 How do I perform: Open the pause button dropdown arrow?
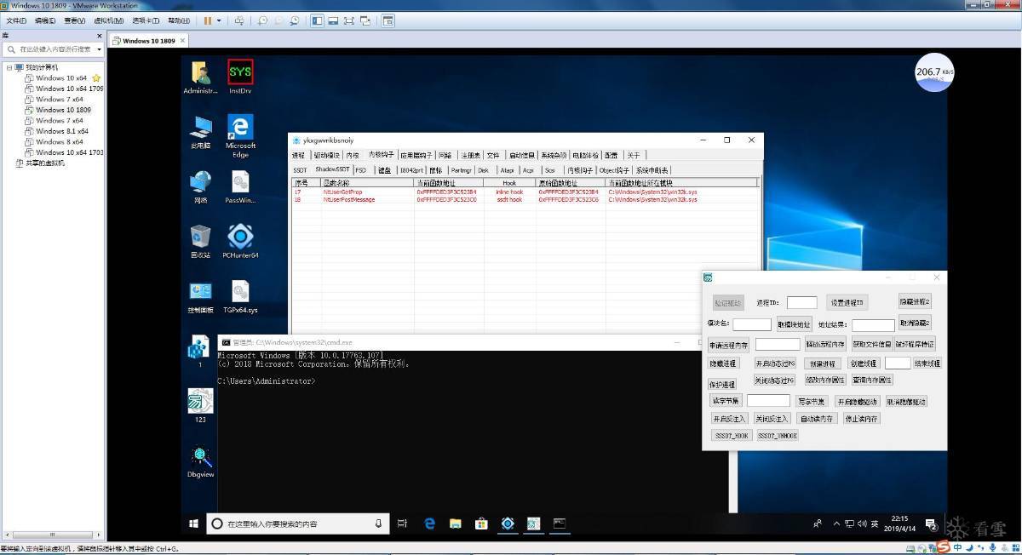pyautogui.click(x=219, y=20)
